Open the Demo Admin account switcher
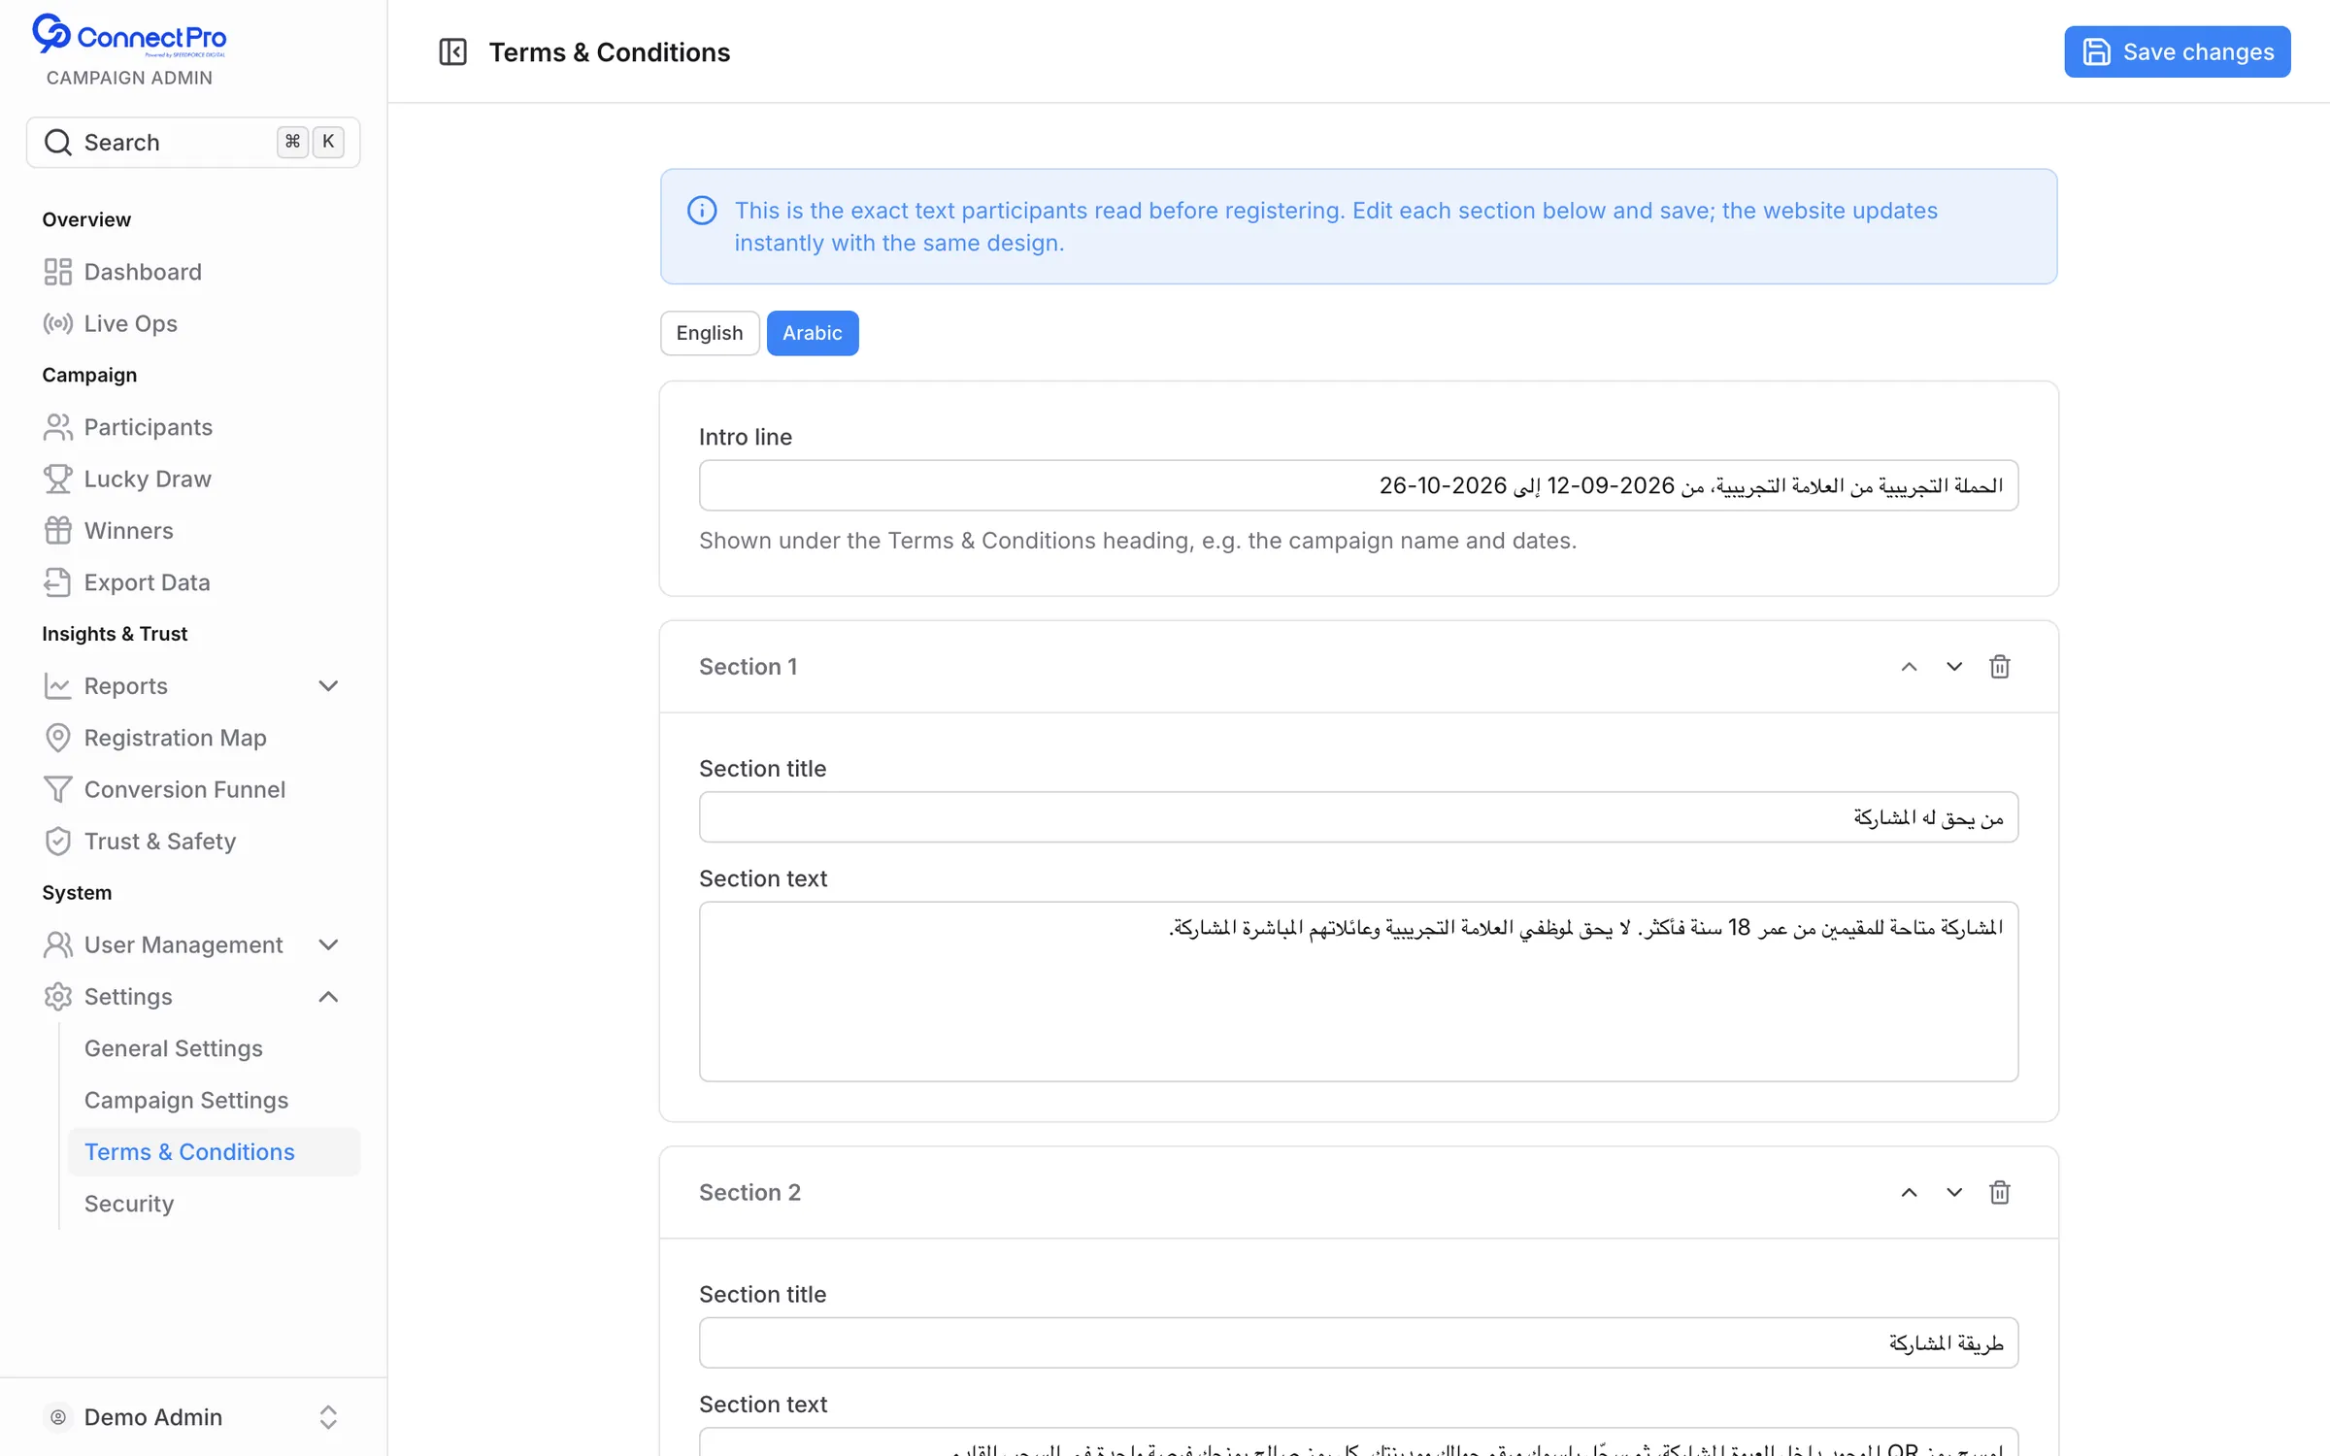Viewport: 2330px width, 1456px height. point(193,1417)
